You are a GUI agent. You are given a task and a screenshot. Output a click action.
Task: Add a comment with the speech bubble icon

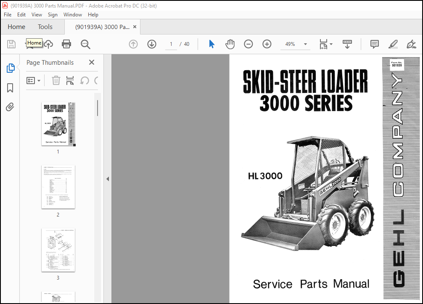(x=375, y=44)
